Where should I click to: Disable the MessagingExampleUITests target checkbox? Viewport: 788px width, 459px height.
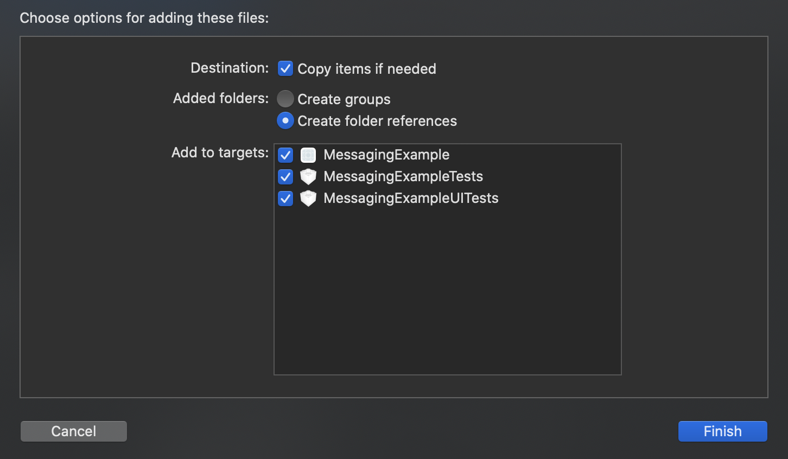pyautogui.click(x=285, y=199)
